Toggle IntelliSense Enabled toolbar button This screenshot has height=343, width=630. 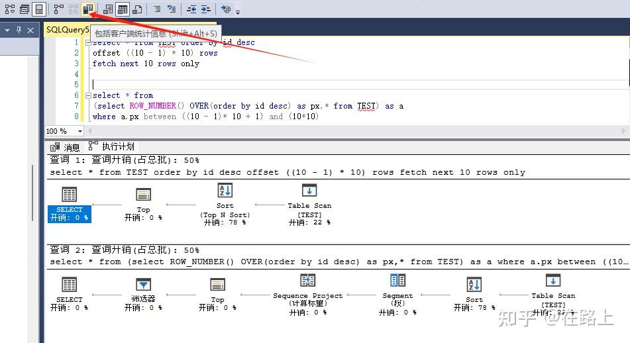pos(39,9)
